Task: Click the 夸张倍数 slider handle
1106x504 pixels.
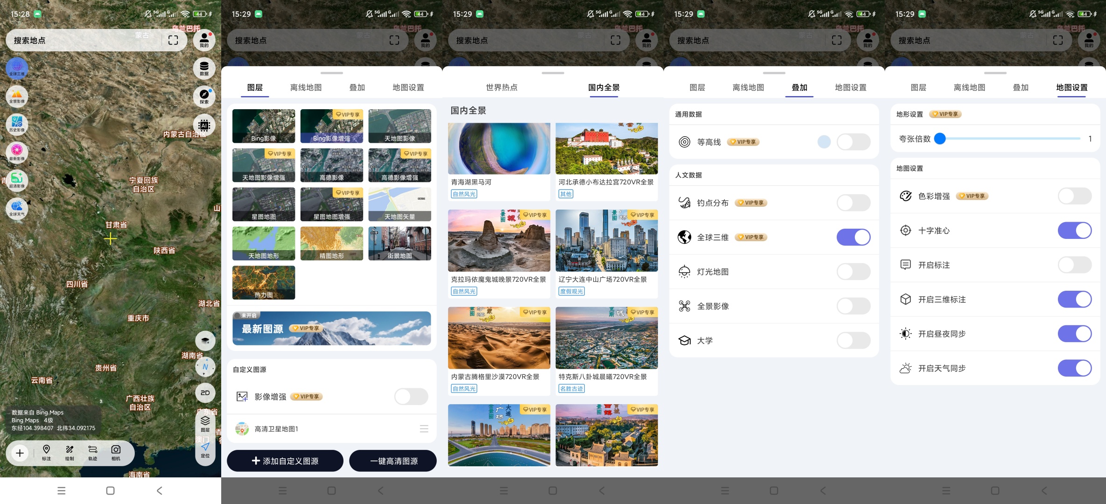Action: (x=940, y=139)
